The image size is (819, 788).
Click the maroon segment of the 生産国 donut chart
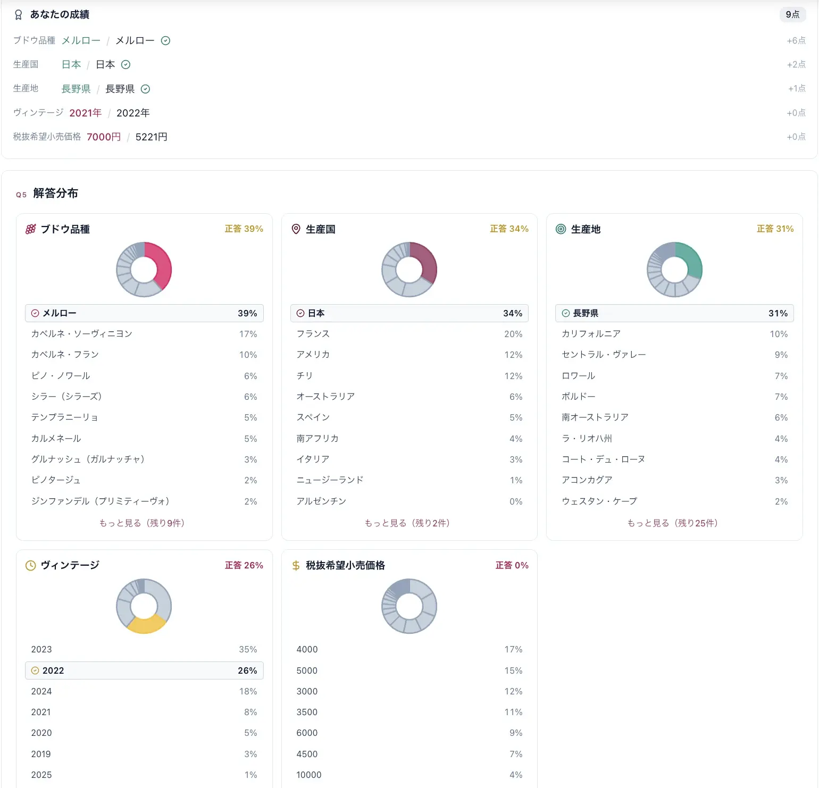click(429, 262)
